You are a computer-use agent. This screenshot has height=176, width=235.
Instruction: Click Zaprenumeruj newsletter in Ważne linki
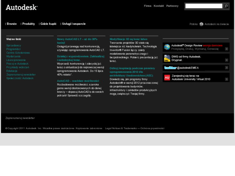(21, 75)
